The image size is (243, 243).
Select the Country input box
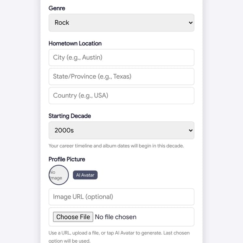[x=122, y=96]
